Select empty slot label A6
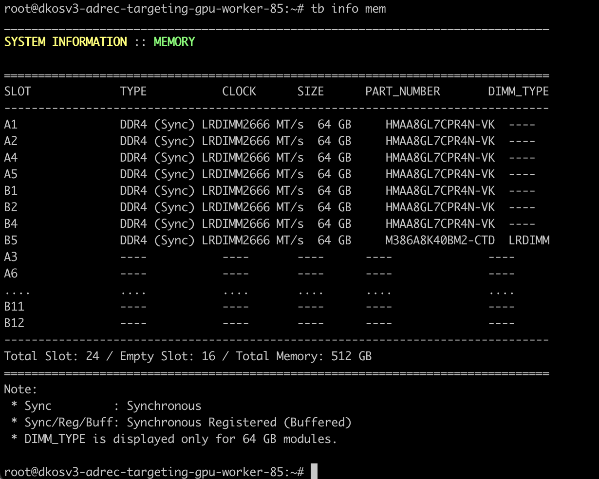 [x=11, y=274]
